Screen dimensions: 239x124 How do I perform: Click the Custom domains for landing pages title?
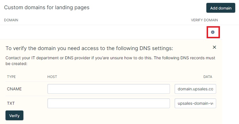[x=47, y=7]
